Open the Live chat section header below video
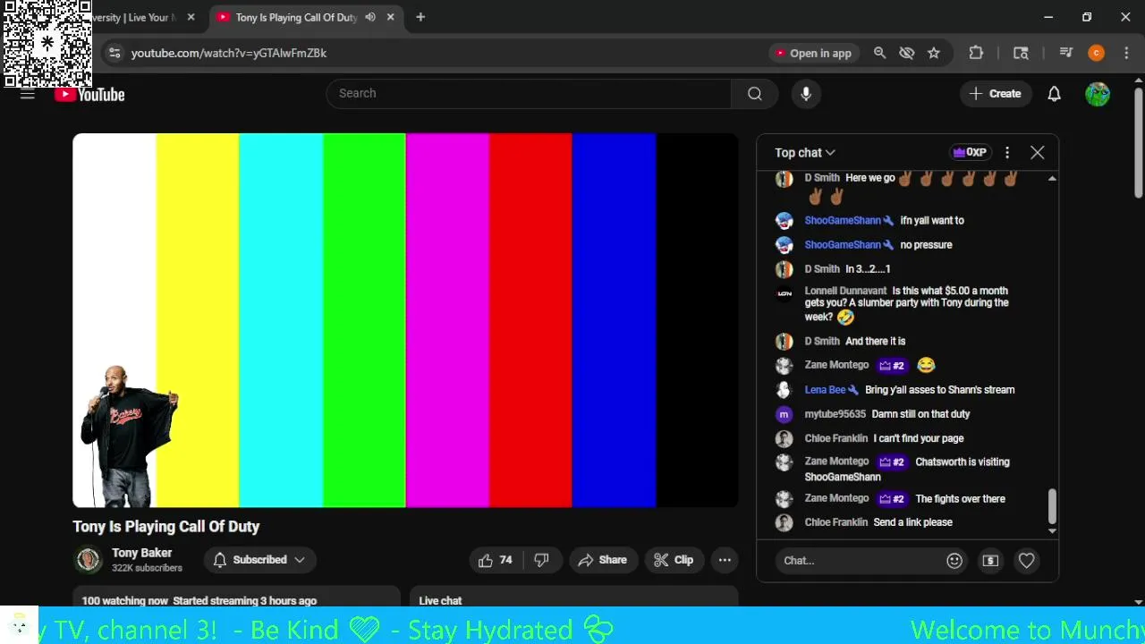Viewport: 1145px width, 644px height. [x=440, y=601]
